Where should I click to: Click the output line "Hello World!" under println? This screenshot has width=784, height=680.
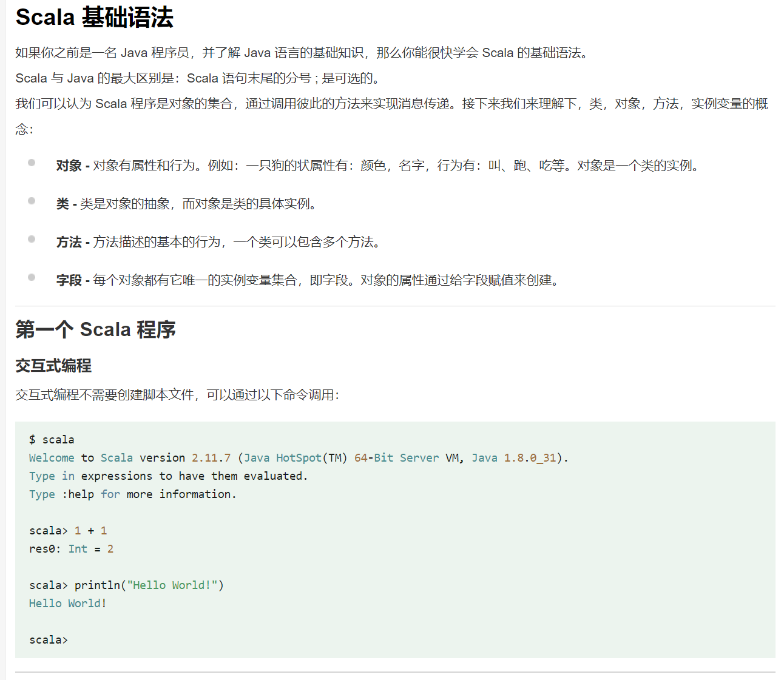(67, 604)
